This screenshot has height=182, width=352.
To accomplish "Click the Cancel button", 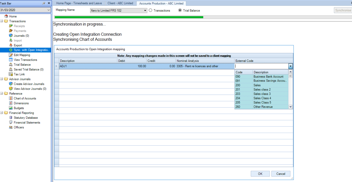I will click(x=281, y=174).
